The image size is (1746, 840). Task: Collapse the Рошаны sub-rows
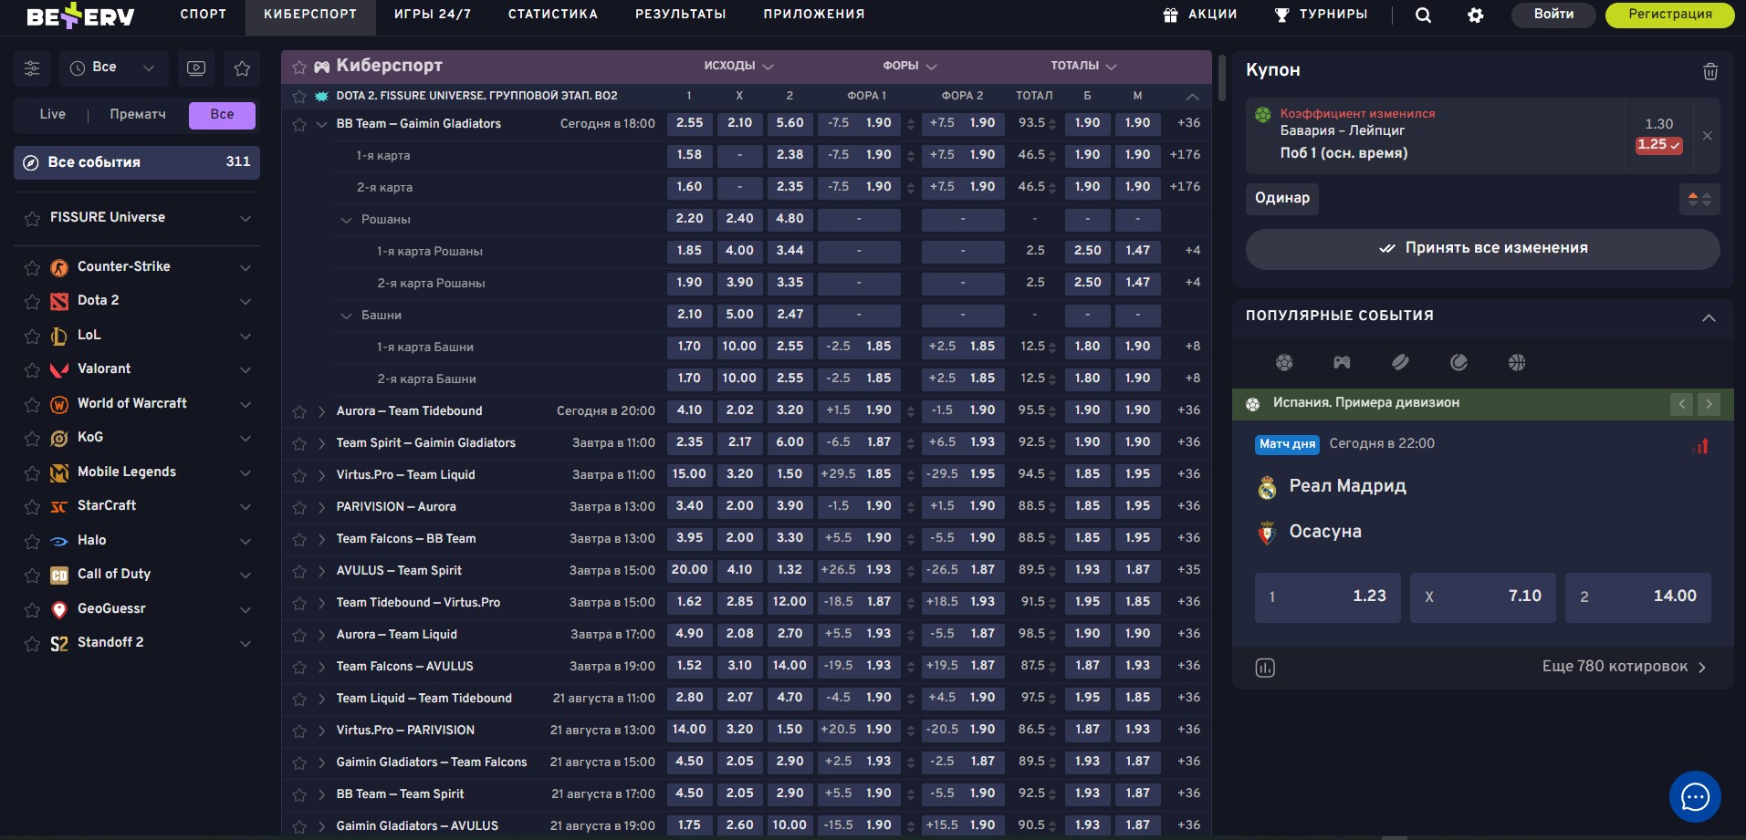[x=346, y=220]
